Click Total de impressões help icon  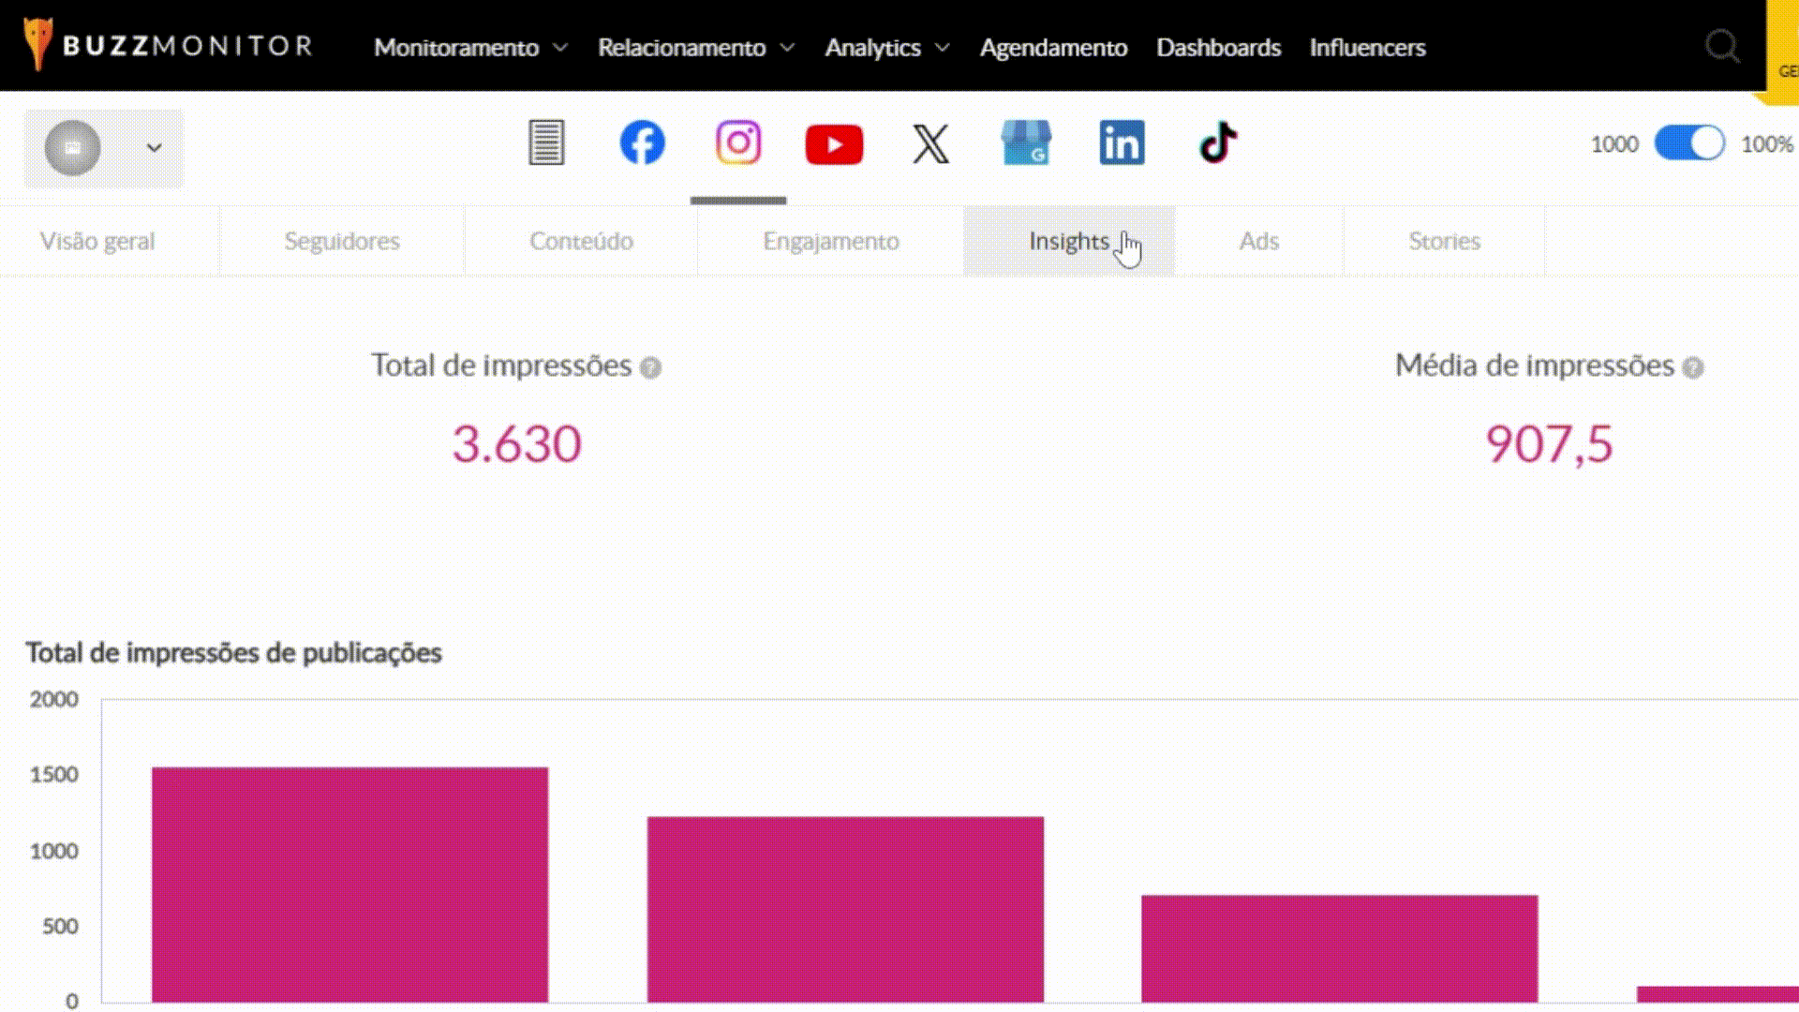[x=650, y=367]
